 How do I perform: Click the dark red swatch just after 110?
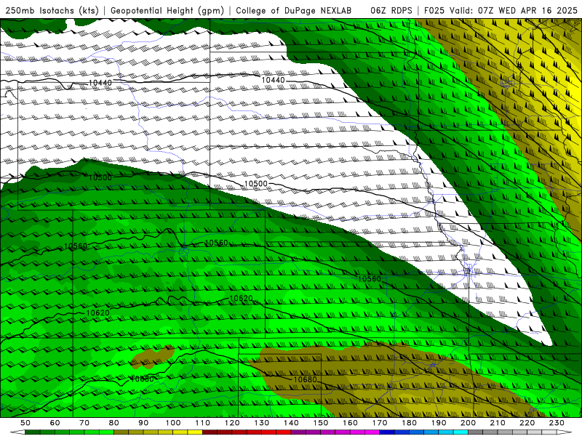210,432
